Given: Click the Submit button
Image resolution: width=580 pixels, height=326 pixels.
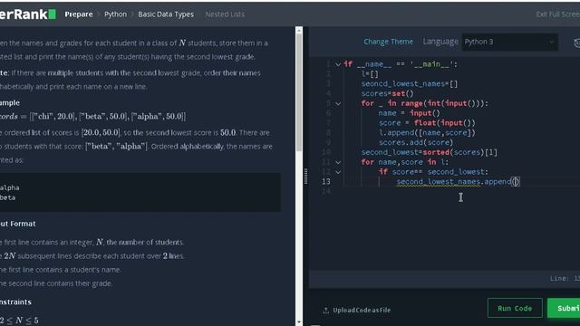Looking at the screenshot, I should [564, 308].
